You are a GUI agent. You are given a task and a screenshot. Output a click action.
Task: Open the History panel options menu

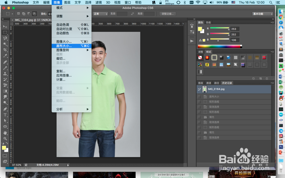click(272, 83)
